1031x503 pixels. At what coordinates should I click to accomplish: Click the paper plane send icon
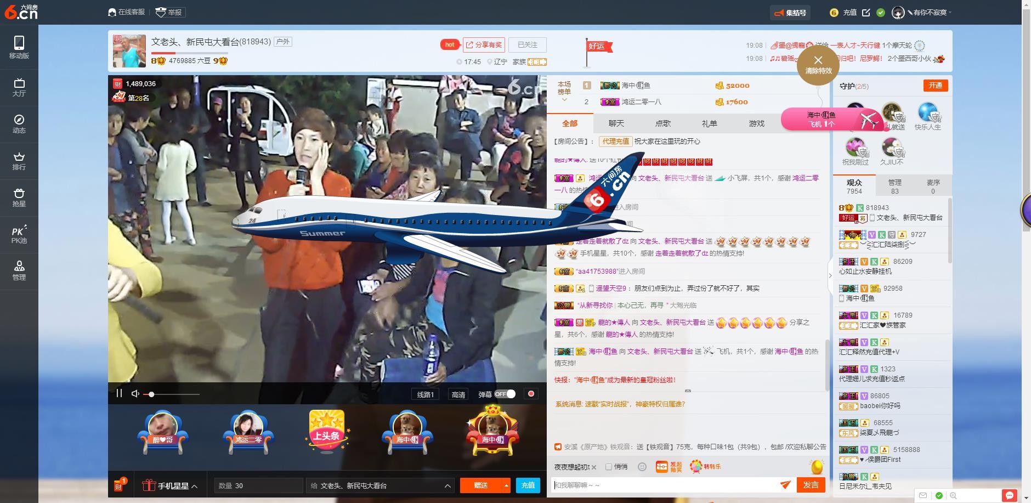(786, 484)
